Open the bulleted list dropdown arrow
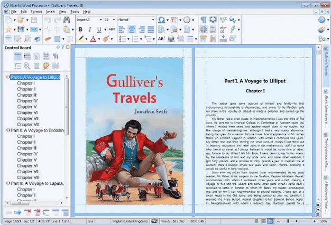The image size is (331, 225). pos(128,39)
